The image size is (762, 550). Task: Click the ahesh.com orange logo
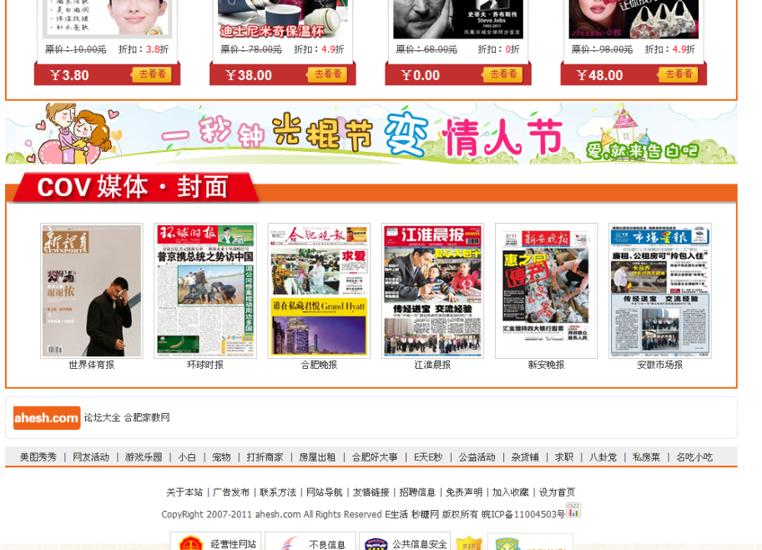[x=47, y=418]
